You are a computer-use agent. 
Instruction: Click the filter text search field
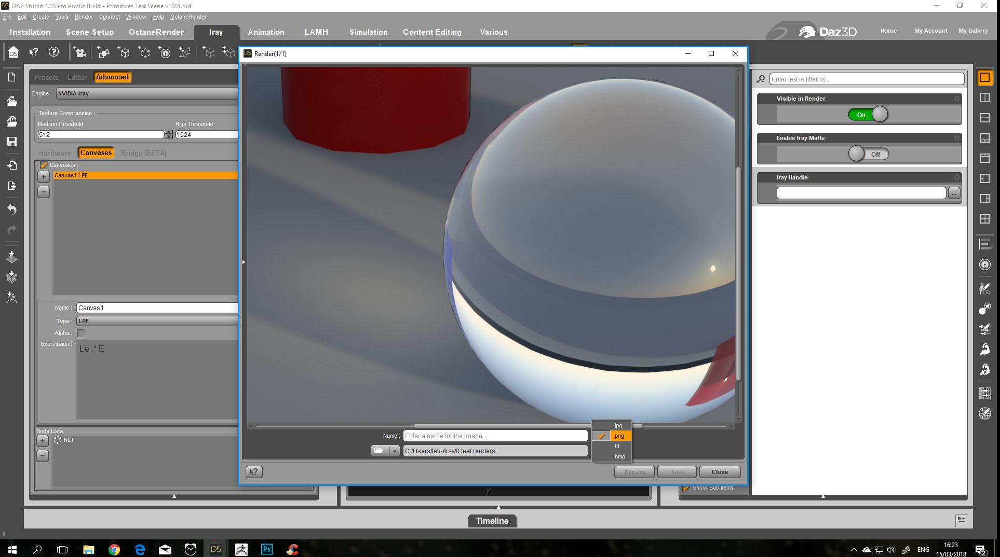(x=867, y=79)
